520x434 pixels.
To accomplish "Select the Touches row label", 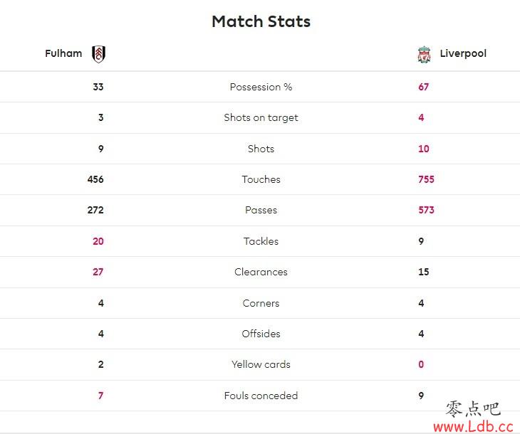I will pos(261,179).
